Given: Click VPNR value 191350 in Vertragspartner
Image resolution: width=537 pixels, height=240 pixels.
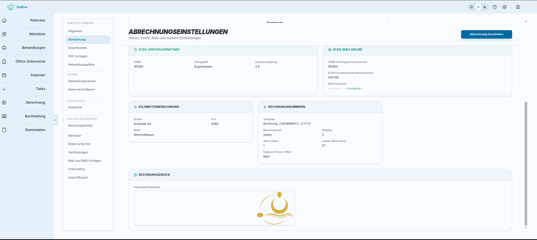Looking at the screenshot, I should (139, 66).
